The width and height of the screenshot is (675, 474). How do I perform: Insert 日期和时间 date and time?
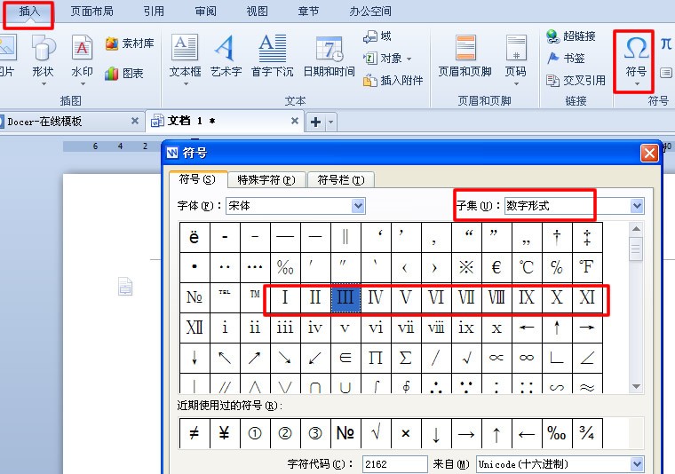330,56
